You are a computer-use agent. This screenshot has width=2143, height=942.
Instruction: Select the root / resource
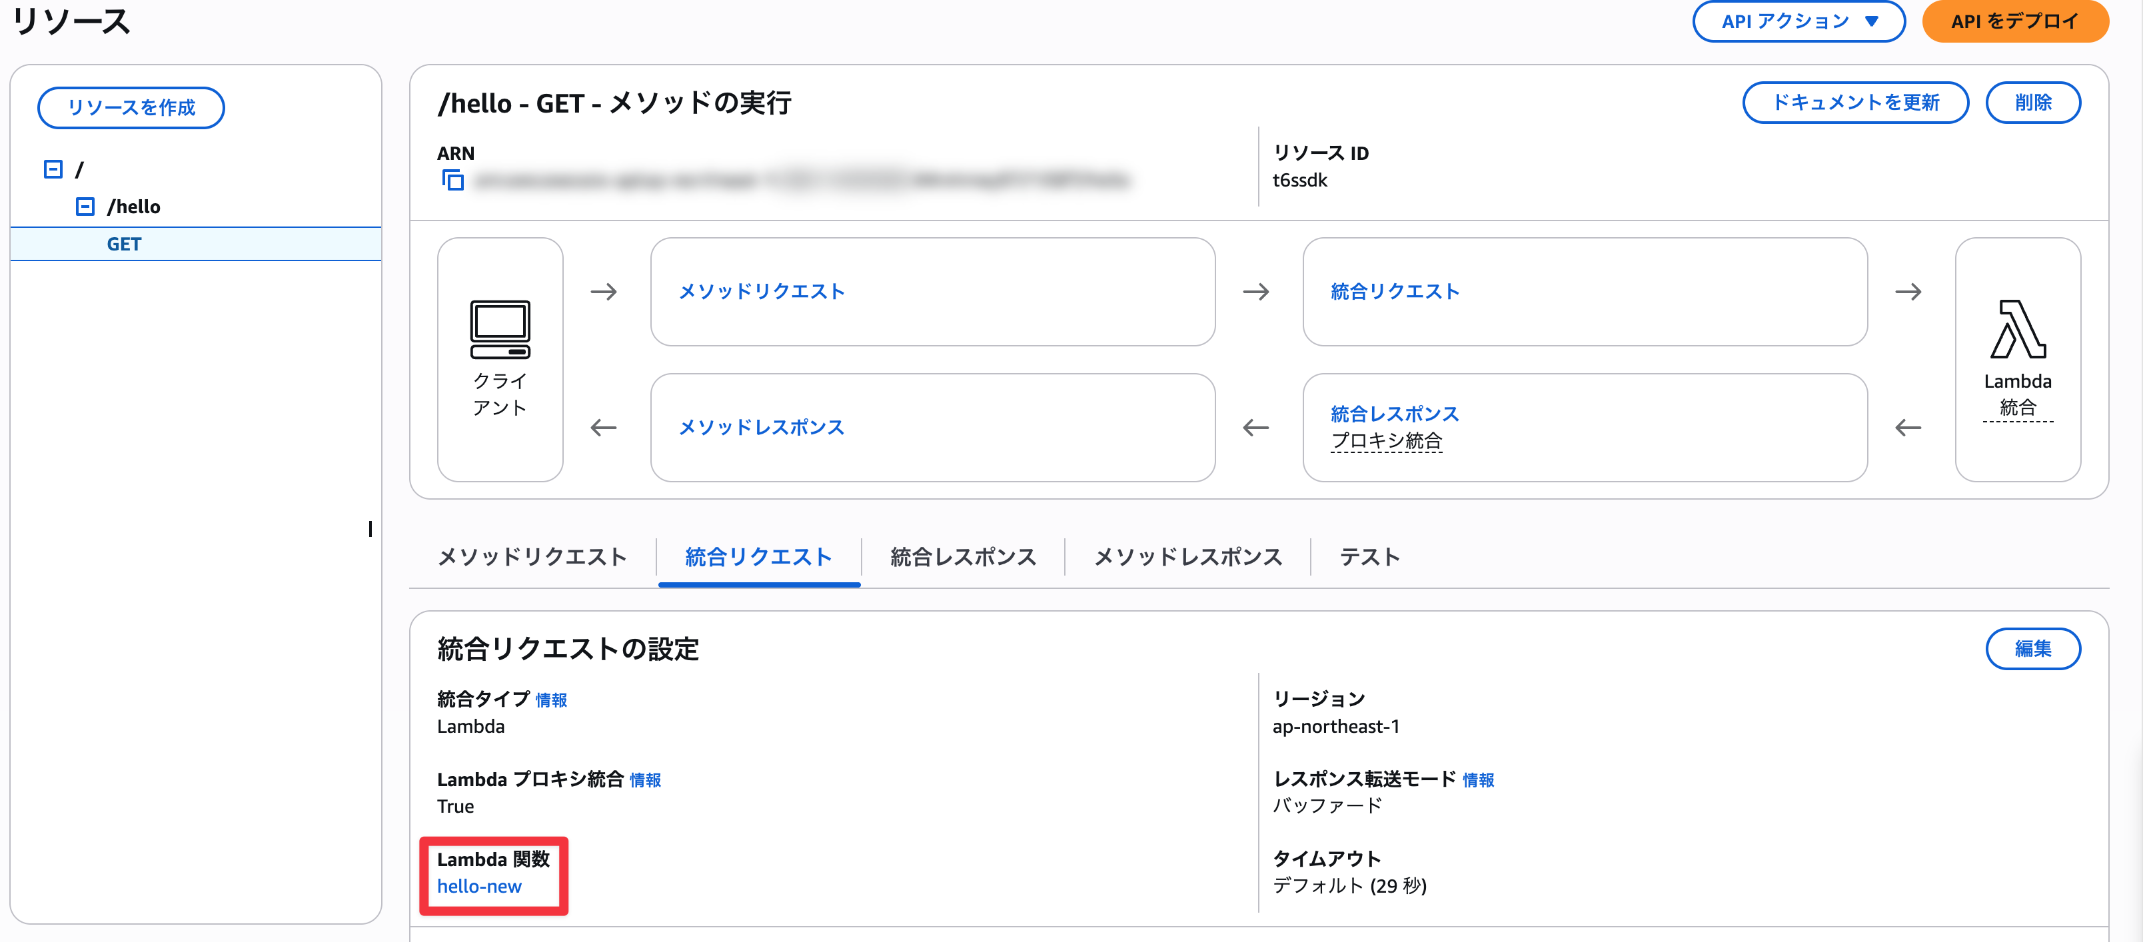[79, 170]
